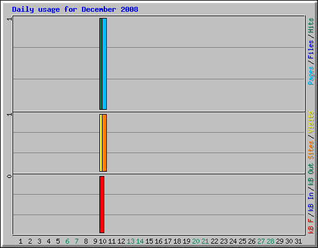The image size is (318, 248).
Task: Click day 24 on the date axis
Action: pyautogui.click(x=233, y=241)
